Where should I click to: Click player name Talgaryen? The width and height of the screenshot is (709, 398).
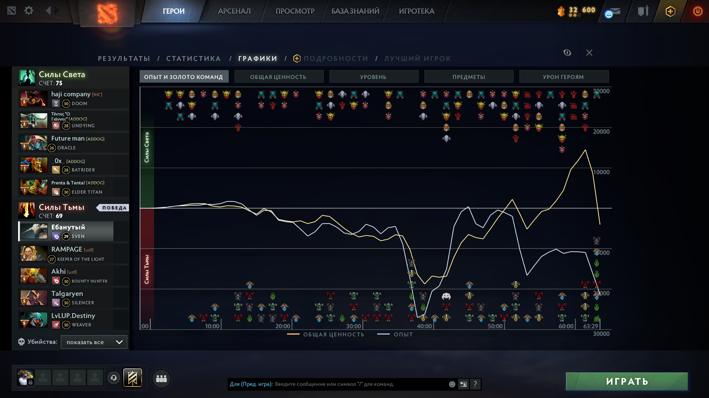[67, 294]
